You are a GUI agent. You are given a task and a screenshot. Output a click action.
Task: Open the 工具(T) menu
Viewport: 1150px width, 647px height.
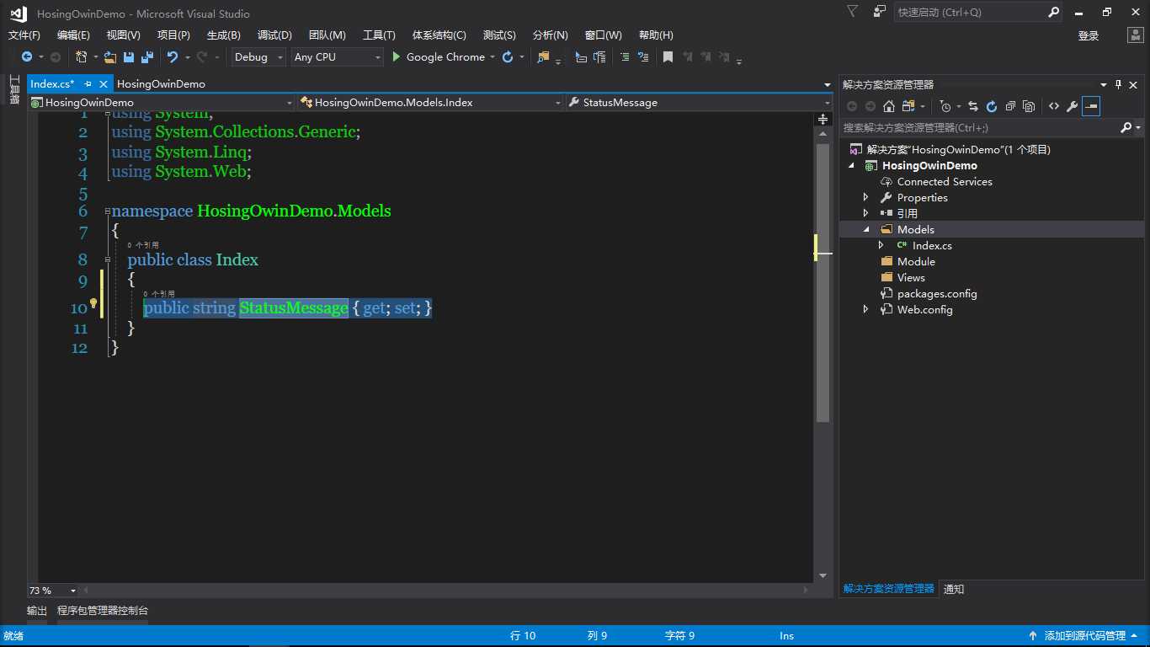[379, 35]
